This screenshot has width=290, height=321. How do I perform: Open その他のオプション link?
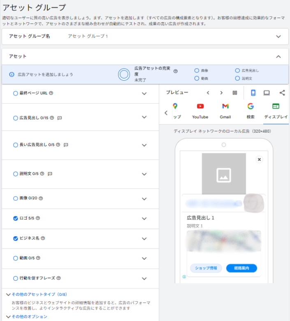(x=29, y=316)
